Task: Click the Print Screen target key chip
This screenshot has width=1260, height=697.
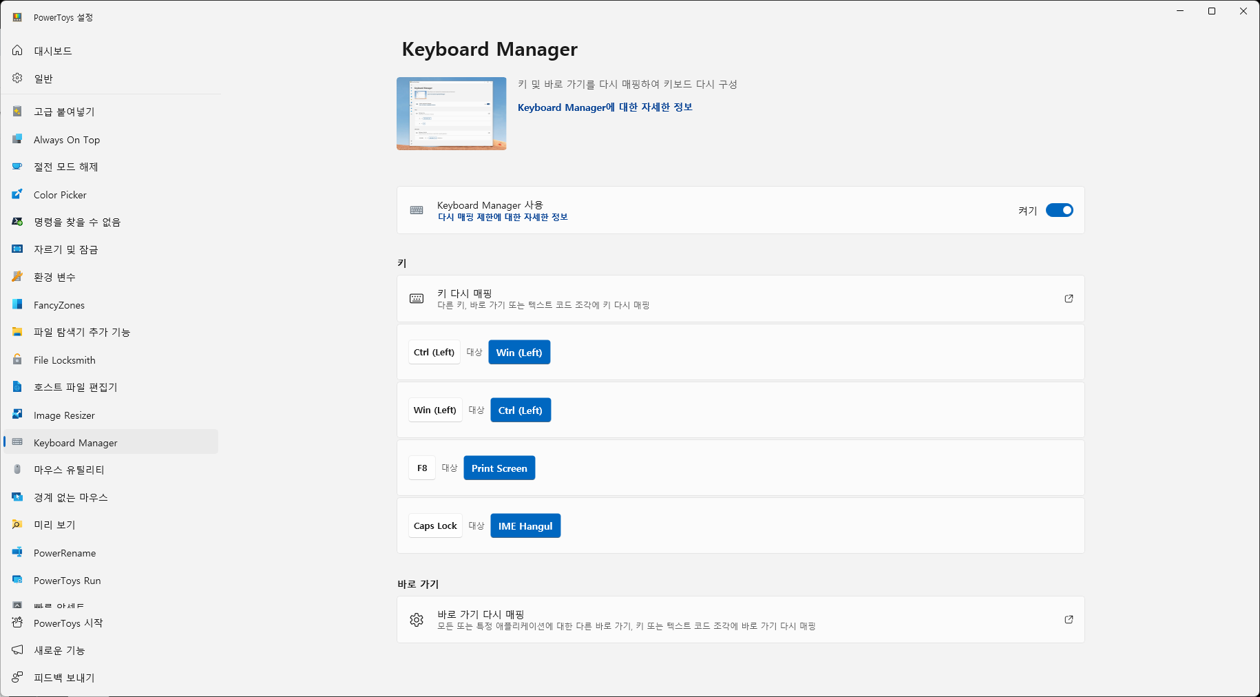Action: click(x=499, y=468)
